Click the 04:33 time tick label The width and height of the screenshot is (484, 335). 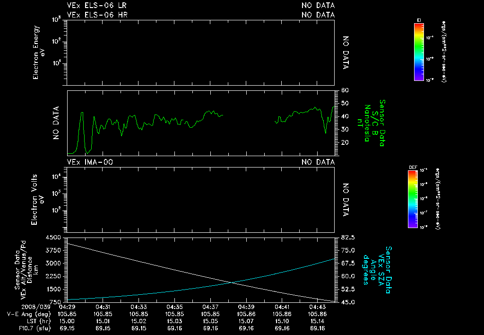pos(138,307)
